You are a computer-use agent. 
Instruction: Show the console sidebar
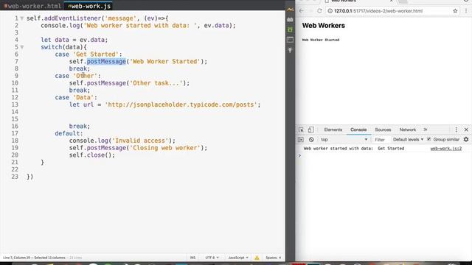click(x=301, y=140)
